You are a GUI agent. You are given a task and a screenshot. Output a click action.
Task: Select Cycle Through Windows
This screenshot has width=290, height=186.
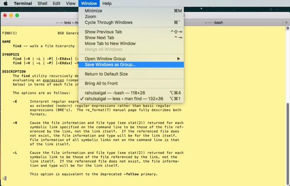tap(109, 23)
